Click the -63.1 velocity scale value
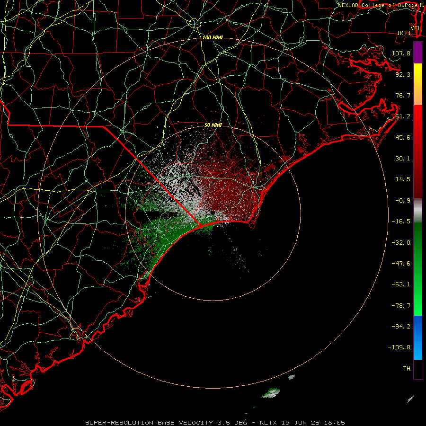The width and height of the screenshot is (426, 426). pyautogui.click(x=401, y=284)
